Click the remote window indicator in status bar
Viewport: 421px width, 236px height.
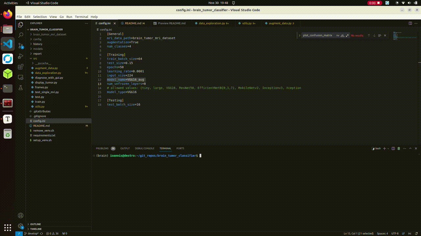19,233
